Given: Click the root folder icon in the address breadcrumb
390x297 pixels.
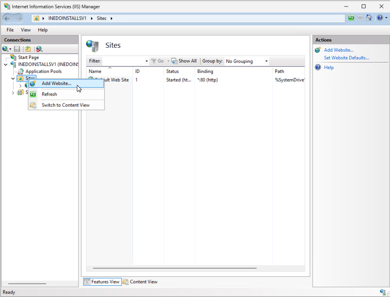Looking at the screenshot, I should 37,18.
